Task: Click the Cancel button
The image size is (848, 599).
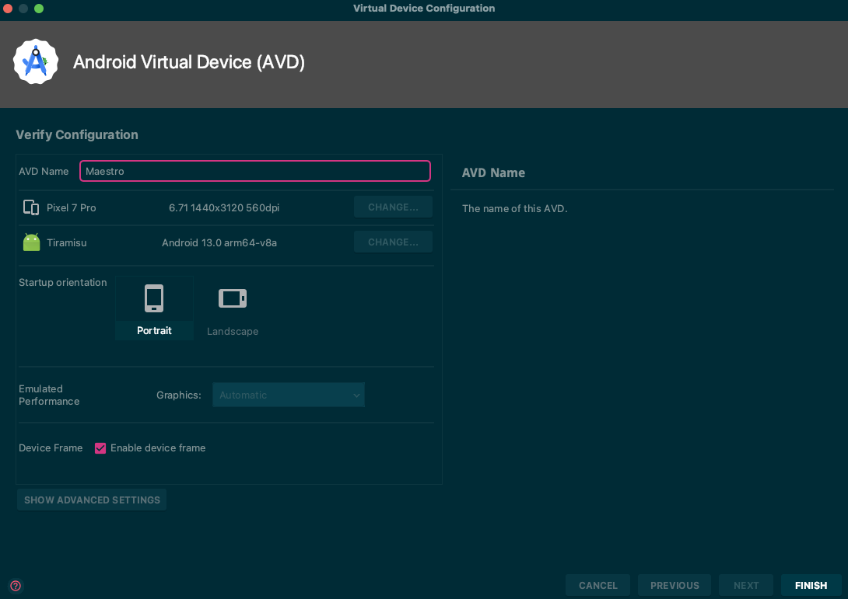Action: pos(597,586)
